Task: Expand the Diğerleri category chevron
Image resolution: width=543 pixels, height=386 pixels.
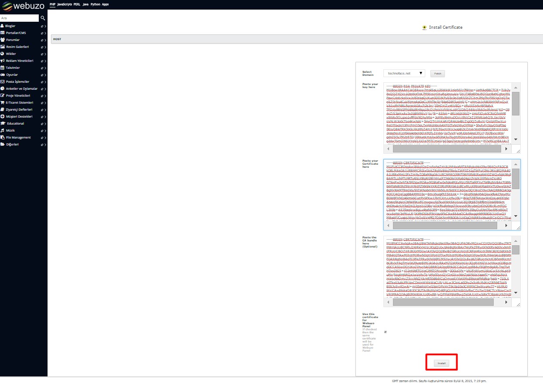Action: pos(45,145)
